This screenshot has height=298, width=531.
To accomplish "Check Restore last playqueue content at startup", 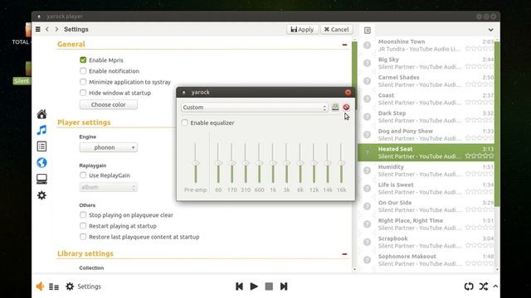I will 83,237.
